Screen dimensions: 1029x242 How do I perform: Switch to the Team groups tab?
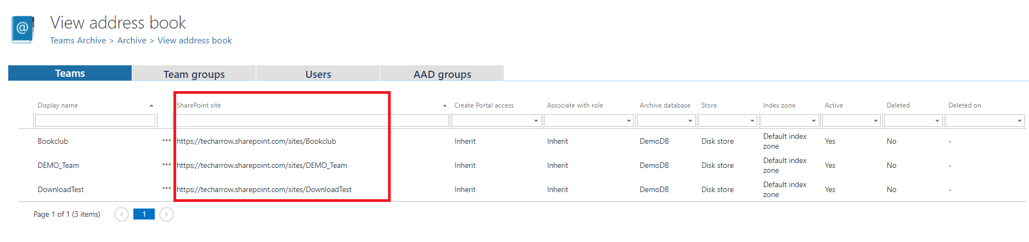194,74
